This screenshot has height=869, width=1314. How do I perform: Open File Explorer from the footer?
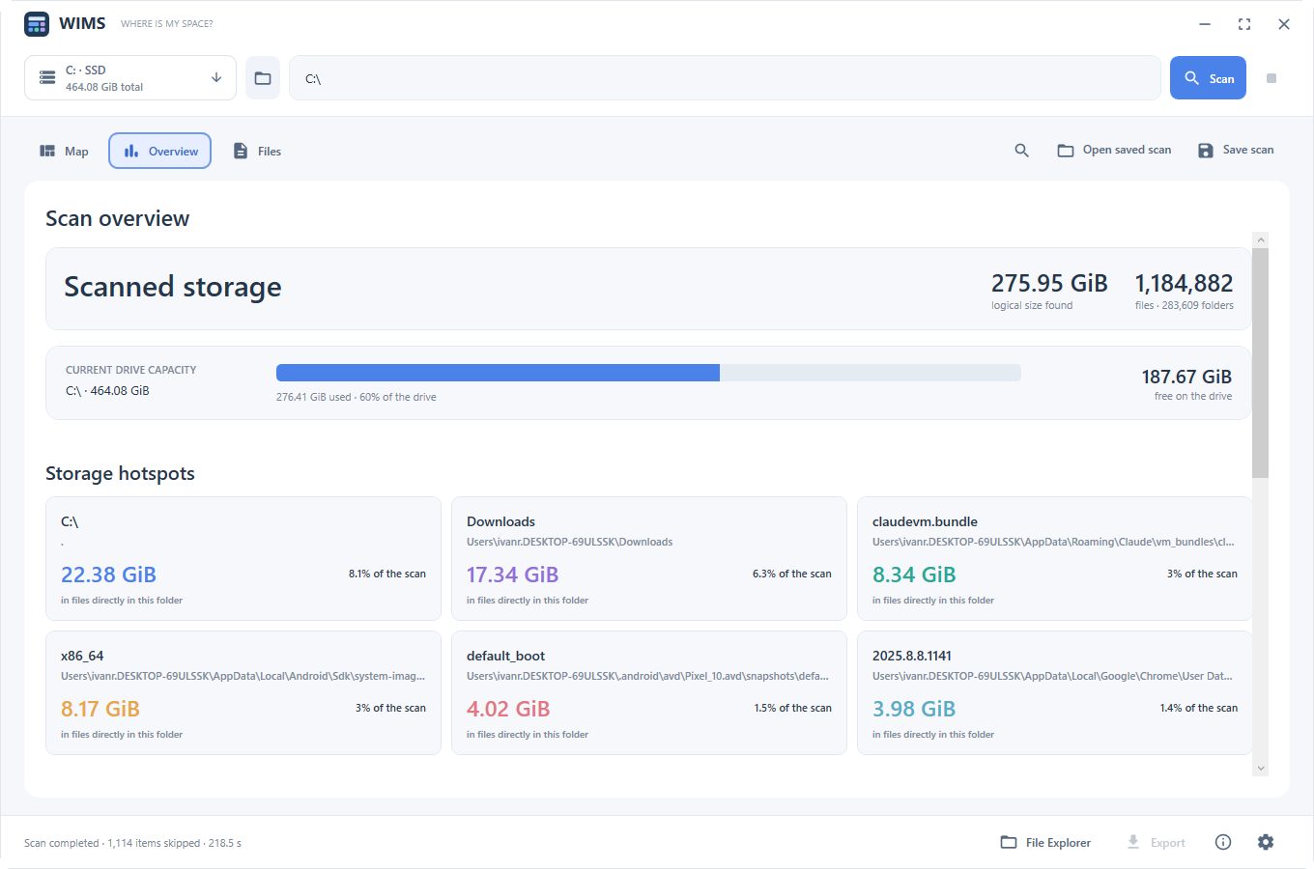tap(1045, 842)
